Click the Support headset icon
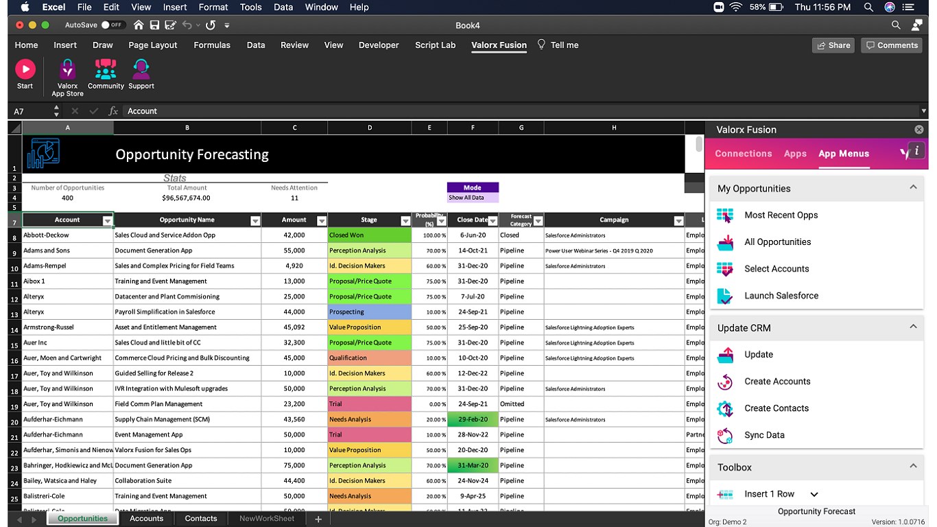Viewport: 937px width, 527px height. [141, 69]
